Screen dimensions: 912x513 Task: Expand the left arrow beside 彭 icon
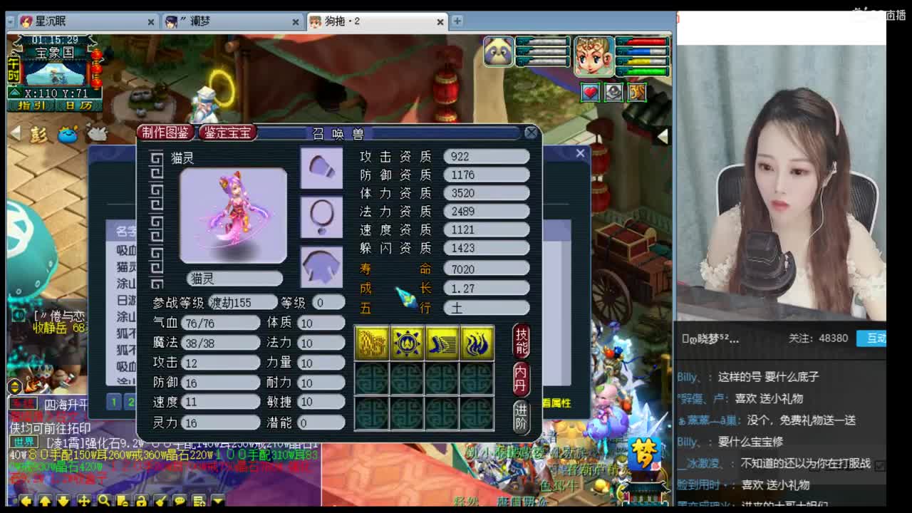pyautogui.click(x=15, y=133)
